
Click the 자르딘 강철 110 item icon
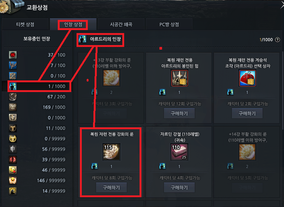point(179,152)
